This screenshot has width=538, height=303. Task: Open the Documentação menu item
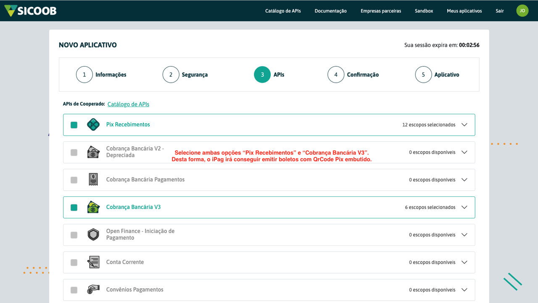point(331,11)
